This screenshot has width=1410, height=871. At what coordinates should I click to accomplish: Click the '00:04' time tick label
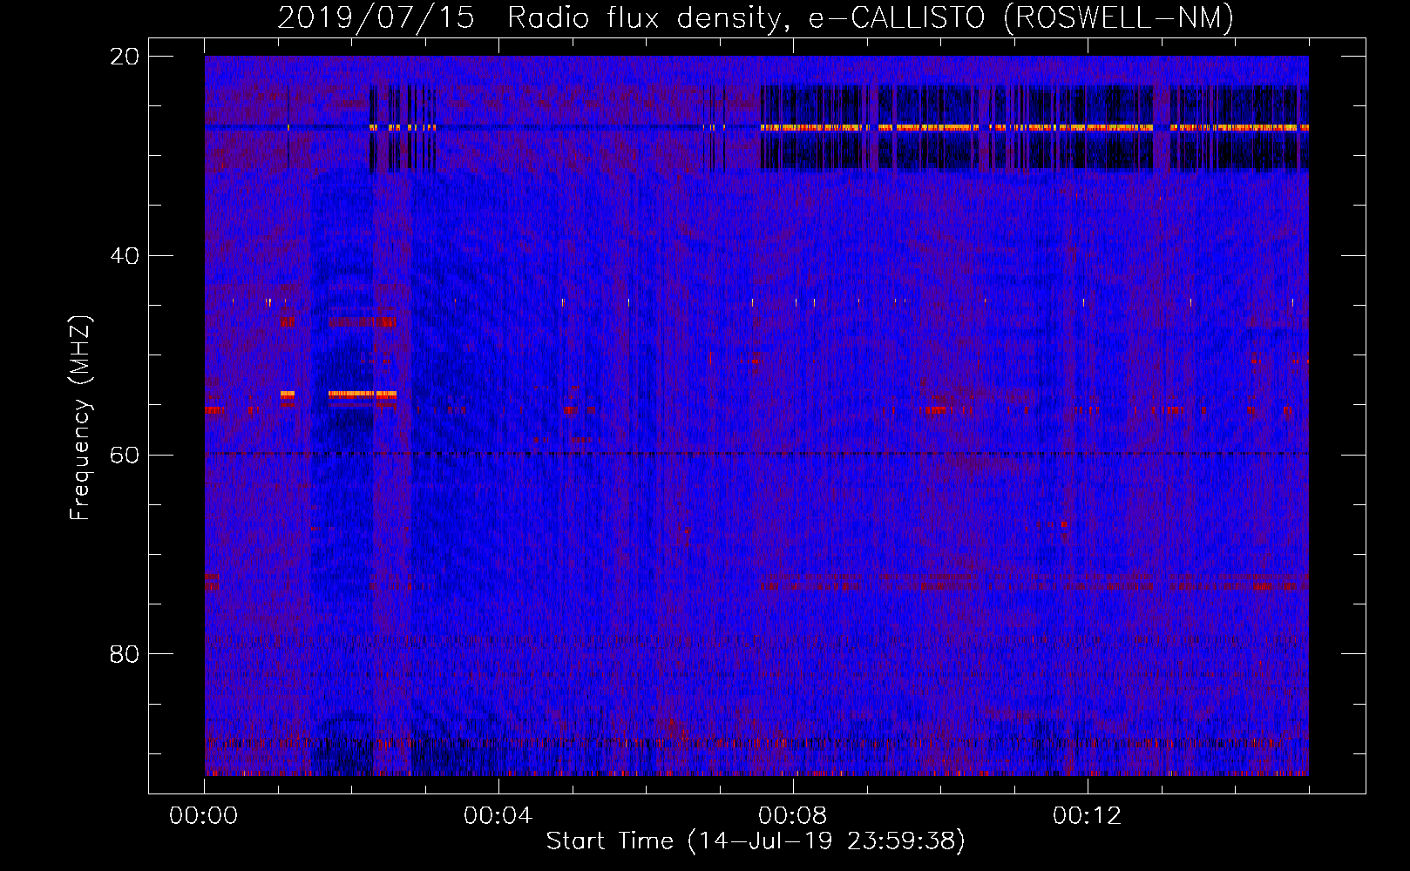[x=498, y=815]
